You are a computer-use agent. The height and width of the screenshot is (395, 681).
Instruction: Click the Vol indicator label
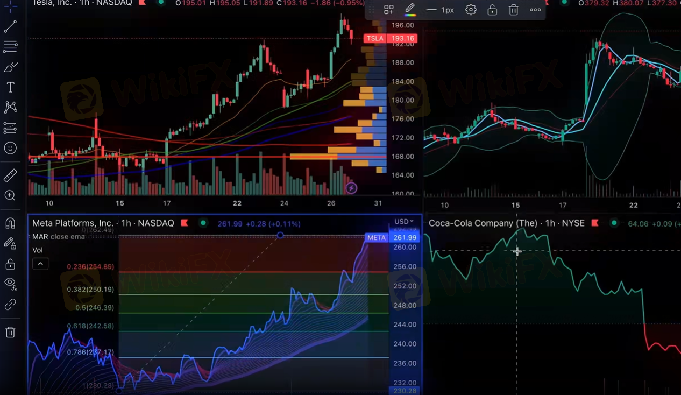point(38,250)
